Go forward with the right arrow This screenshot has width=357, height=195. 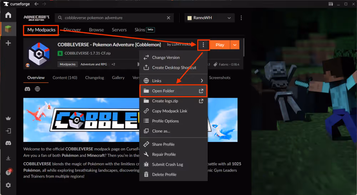tap(44, 4)
